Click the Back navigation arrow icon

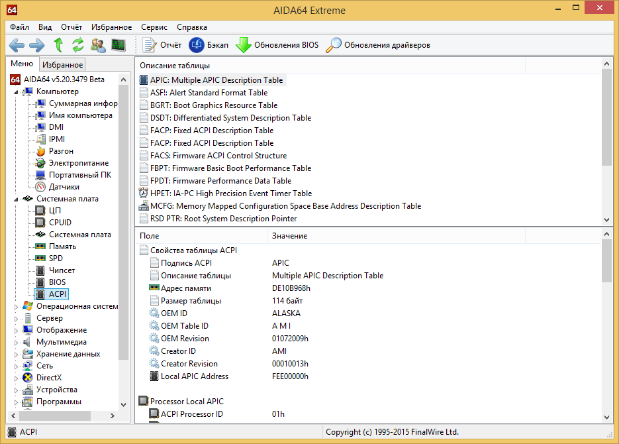(x=17, y=45)
